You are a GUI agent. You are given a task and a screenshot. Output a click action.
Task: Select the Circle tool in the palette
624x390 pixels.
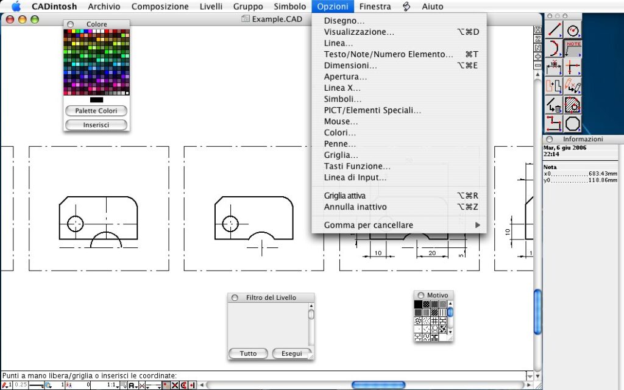tap(573, 30)
